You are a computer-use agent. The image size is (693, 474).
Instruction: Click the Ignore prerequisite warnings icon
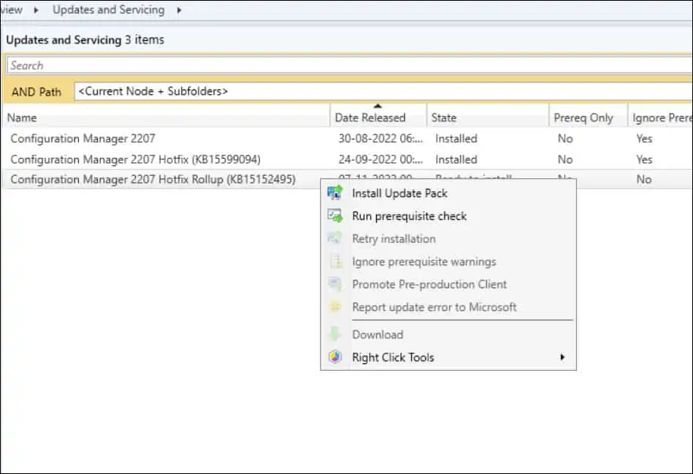(x=335, y=262)
